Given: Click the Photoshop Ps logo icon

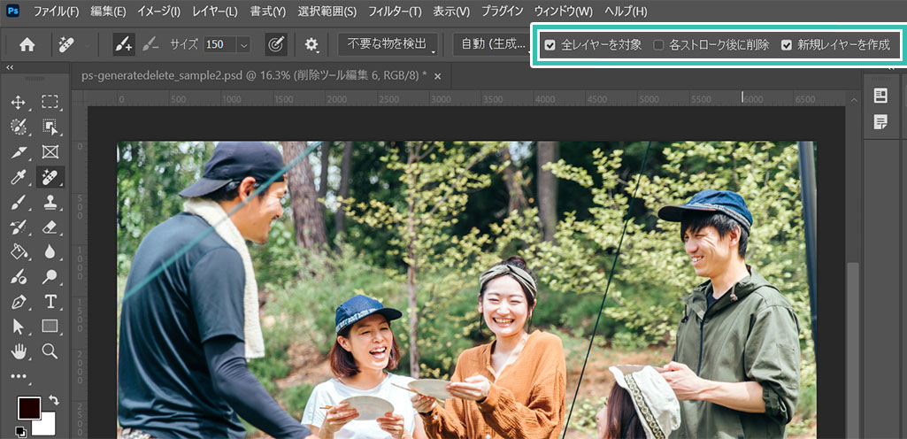Looking at the screenshot, I should [12, 11].
